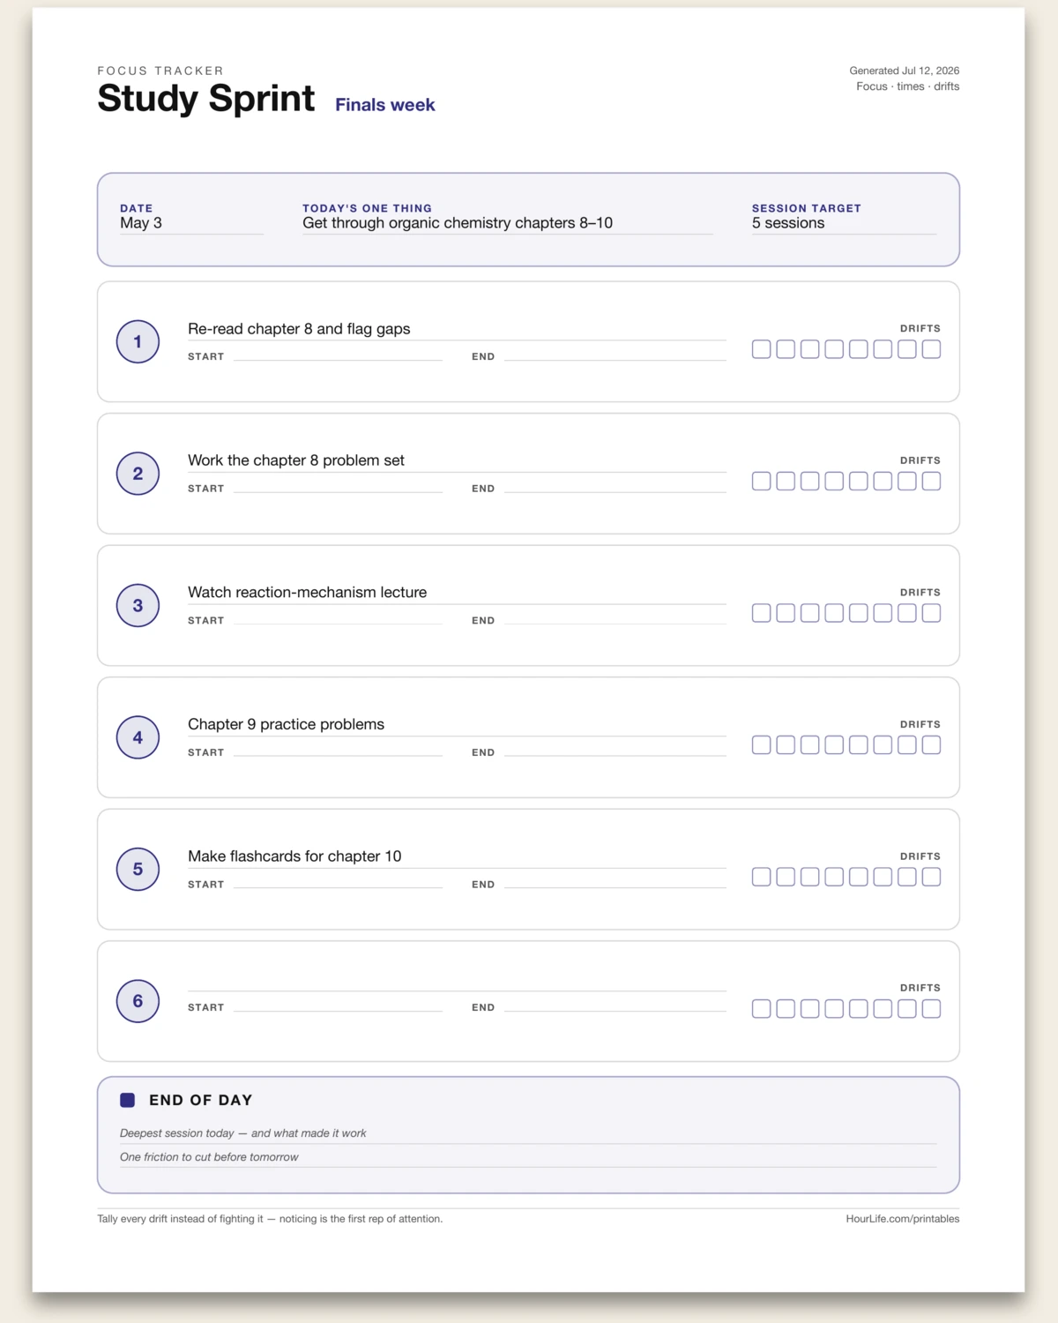Image resolution: width=1058 pixels, height=1323 pixels.
Task: Click the Deepest session today line
Action: click(x=528, y=1133)
